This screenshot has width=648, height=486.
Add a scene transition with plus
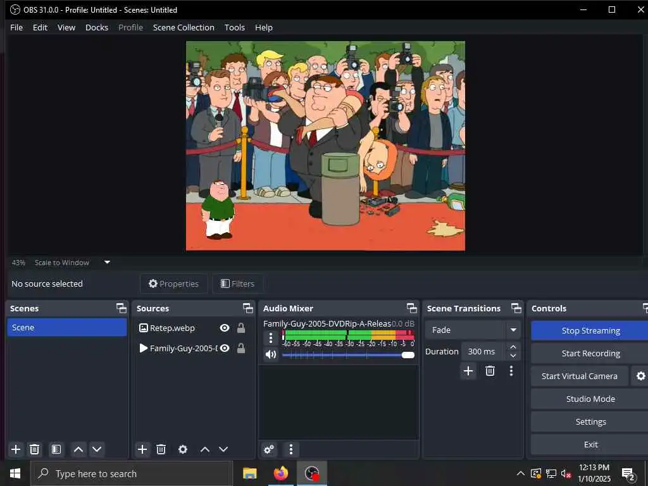[x=468, y=371]
